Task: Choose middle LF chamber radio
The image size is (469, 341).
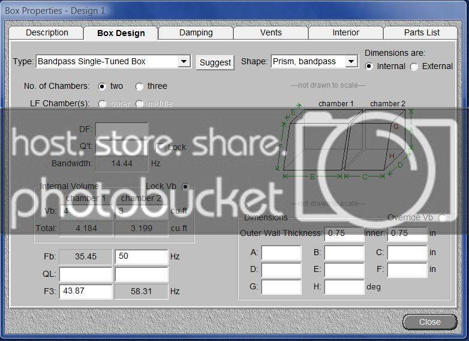Action: (140, 104)
